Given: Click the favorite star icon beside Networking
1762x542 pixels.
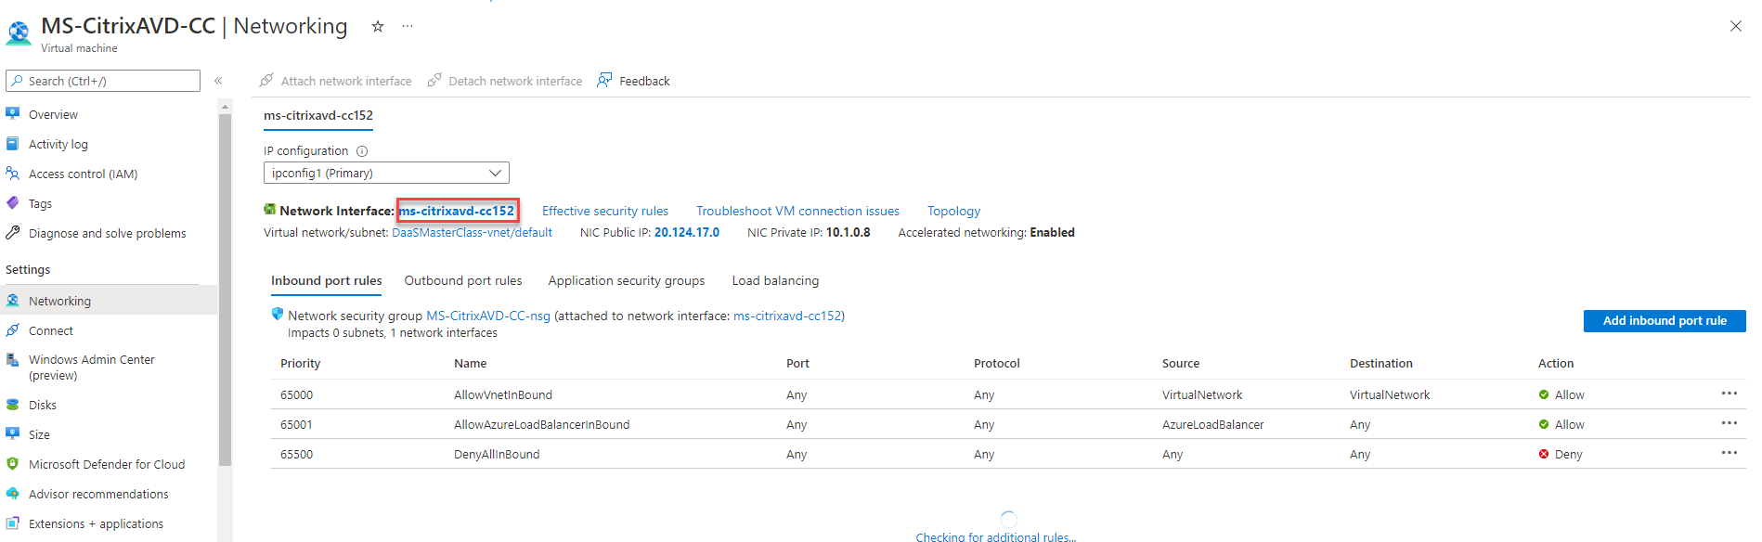Looking at the screenshot, I should coord(378,27).
